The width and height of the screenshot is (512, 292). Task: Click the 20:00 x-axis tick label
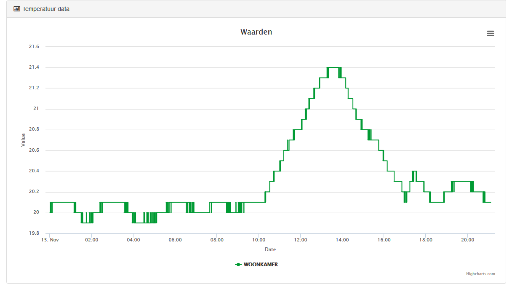click(467, 240)
